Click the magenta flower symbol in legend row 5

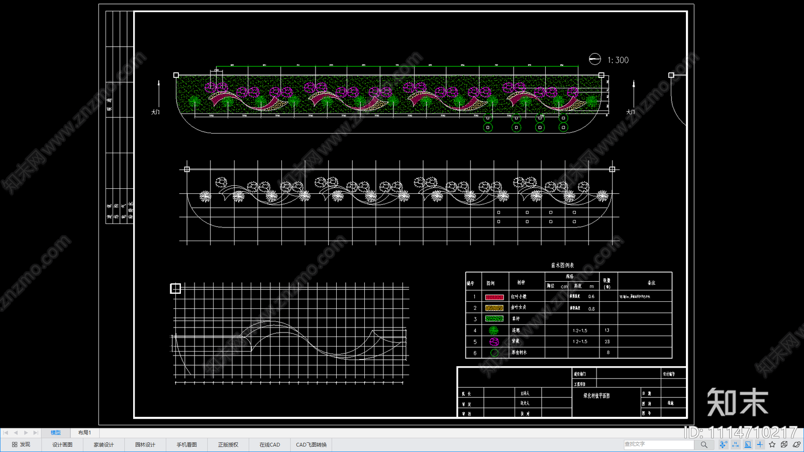point(494,342)
